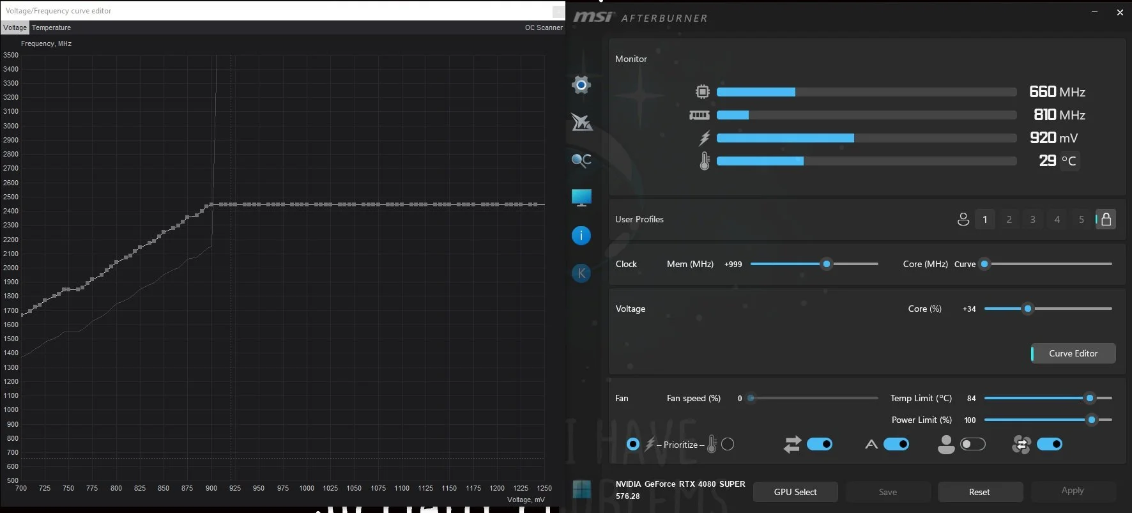Switch to Temperature tab in curve editor

(x=52, y=27)
